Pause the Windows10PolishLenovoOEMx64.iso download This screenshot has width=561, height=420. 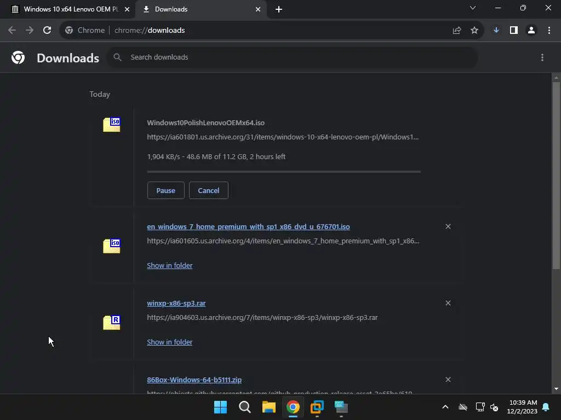coord(165,190)
